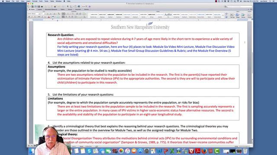Viewport: 277px width, 155px height.
Task: Open PowerPoint from the Dock
Action: click(166, 151)
